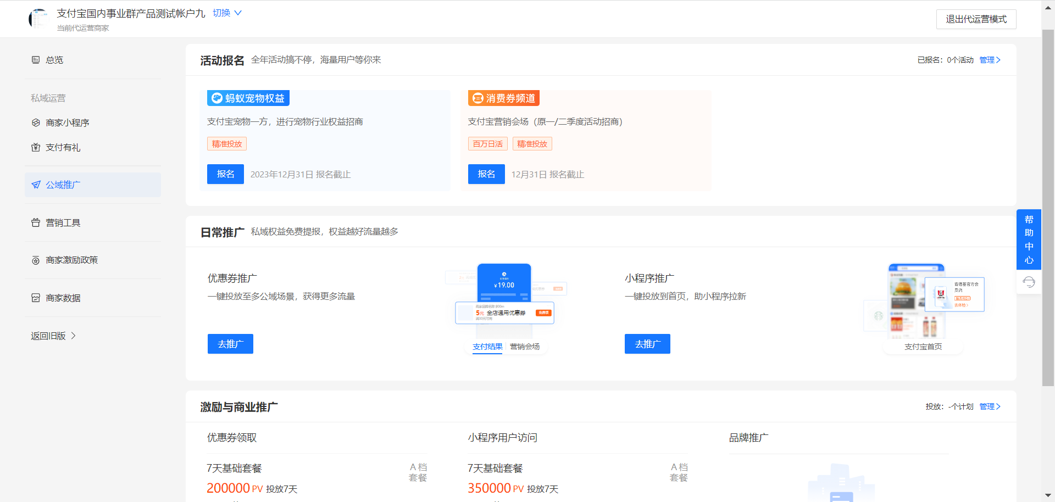Open 管理 link in 活动报名 header
1055x502 pixels.
990,60
